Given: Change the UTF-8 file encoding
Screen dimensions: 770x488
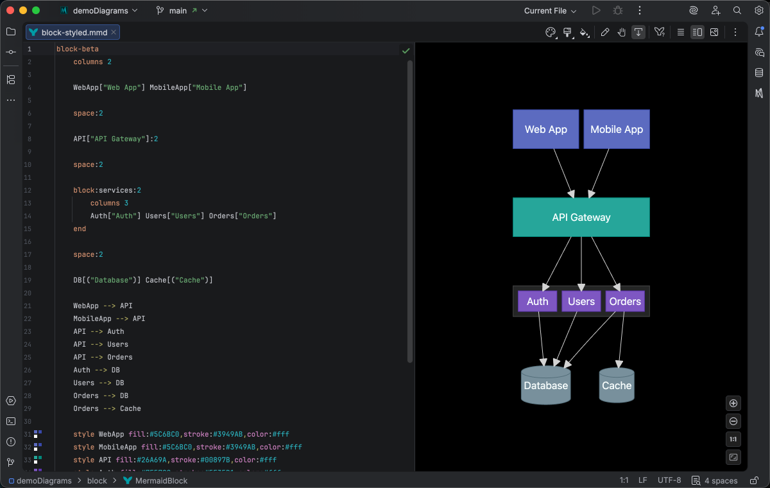Looking at the screenshot, I should [x=669, y=480].
